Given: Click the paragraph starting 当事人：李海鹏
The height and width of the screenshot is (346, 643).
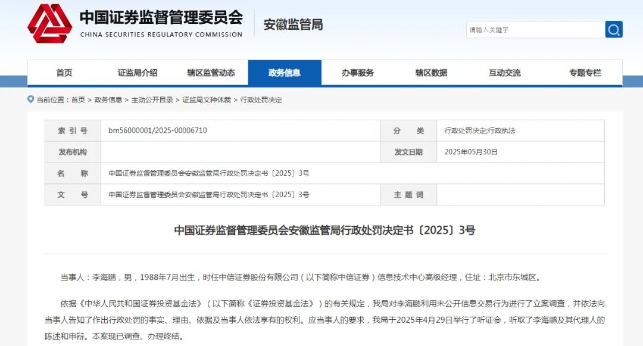Looking at the screenshot, I should pos(302,278).
